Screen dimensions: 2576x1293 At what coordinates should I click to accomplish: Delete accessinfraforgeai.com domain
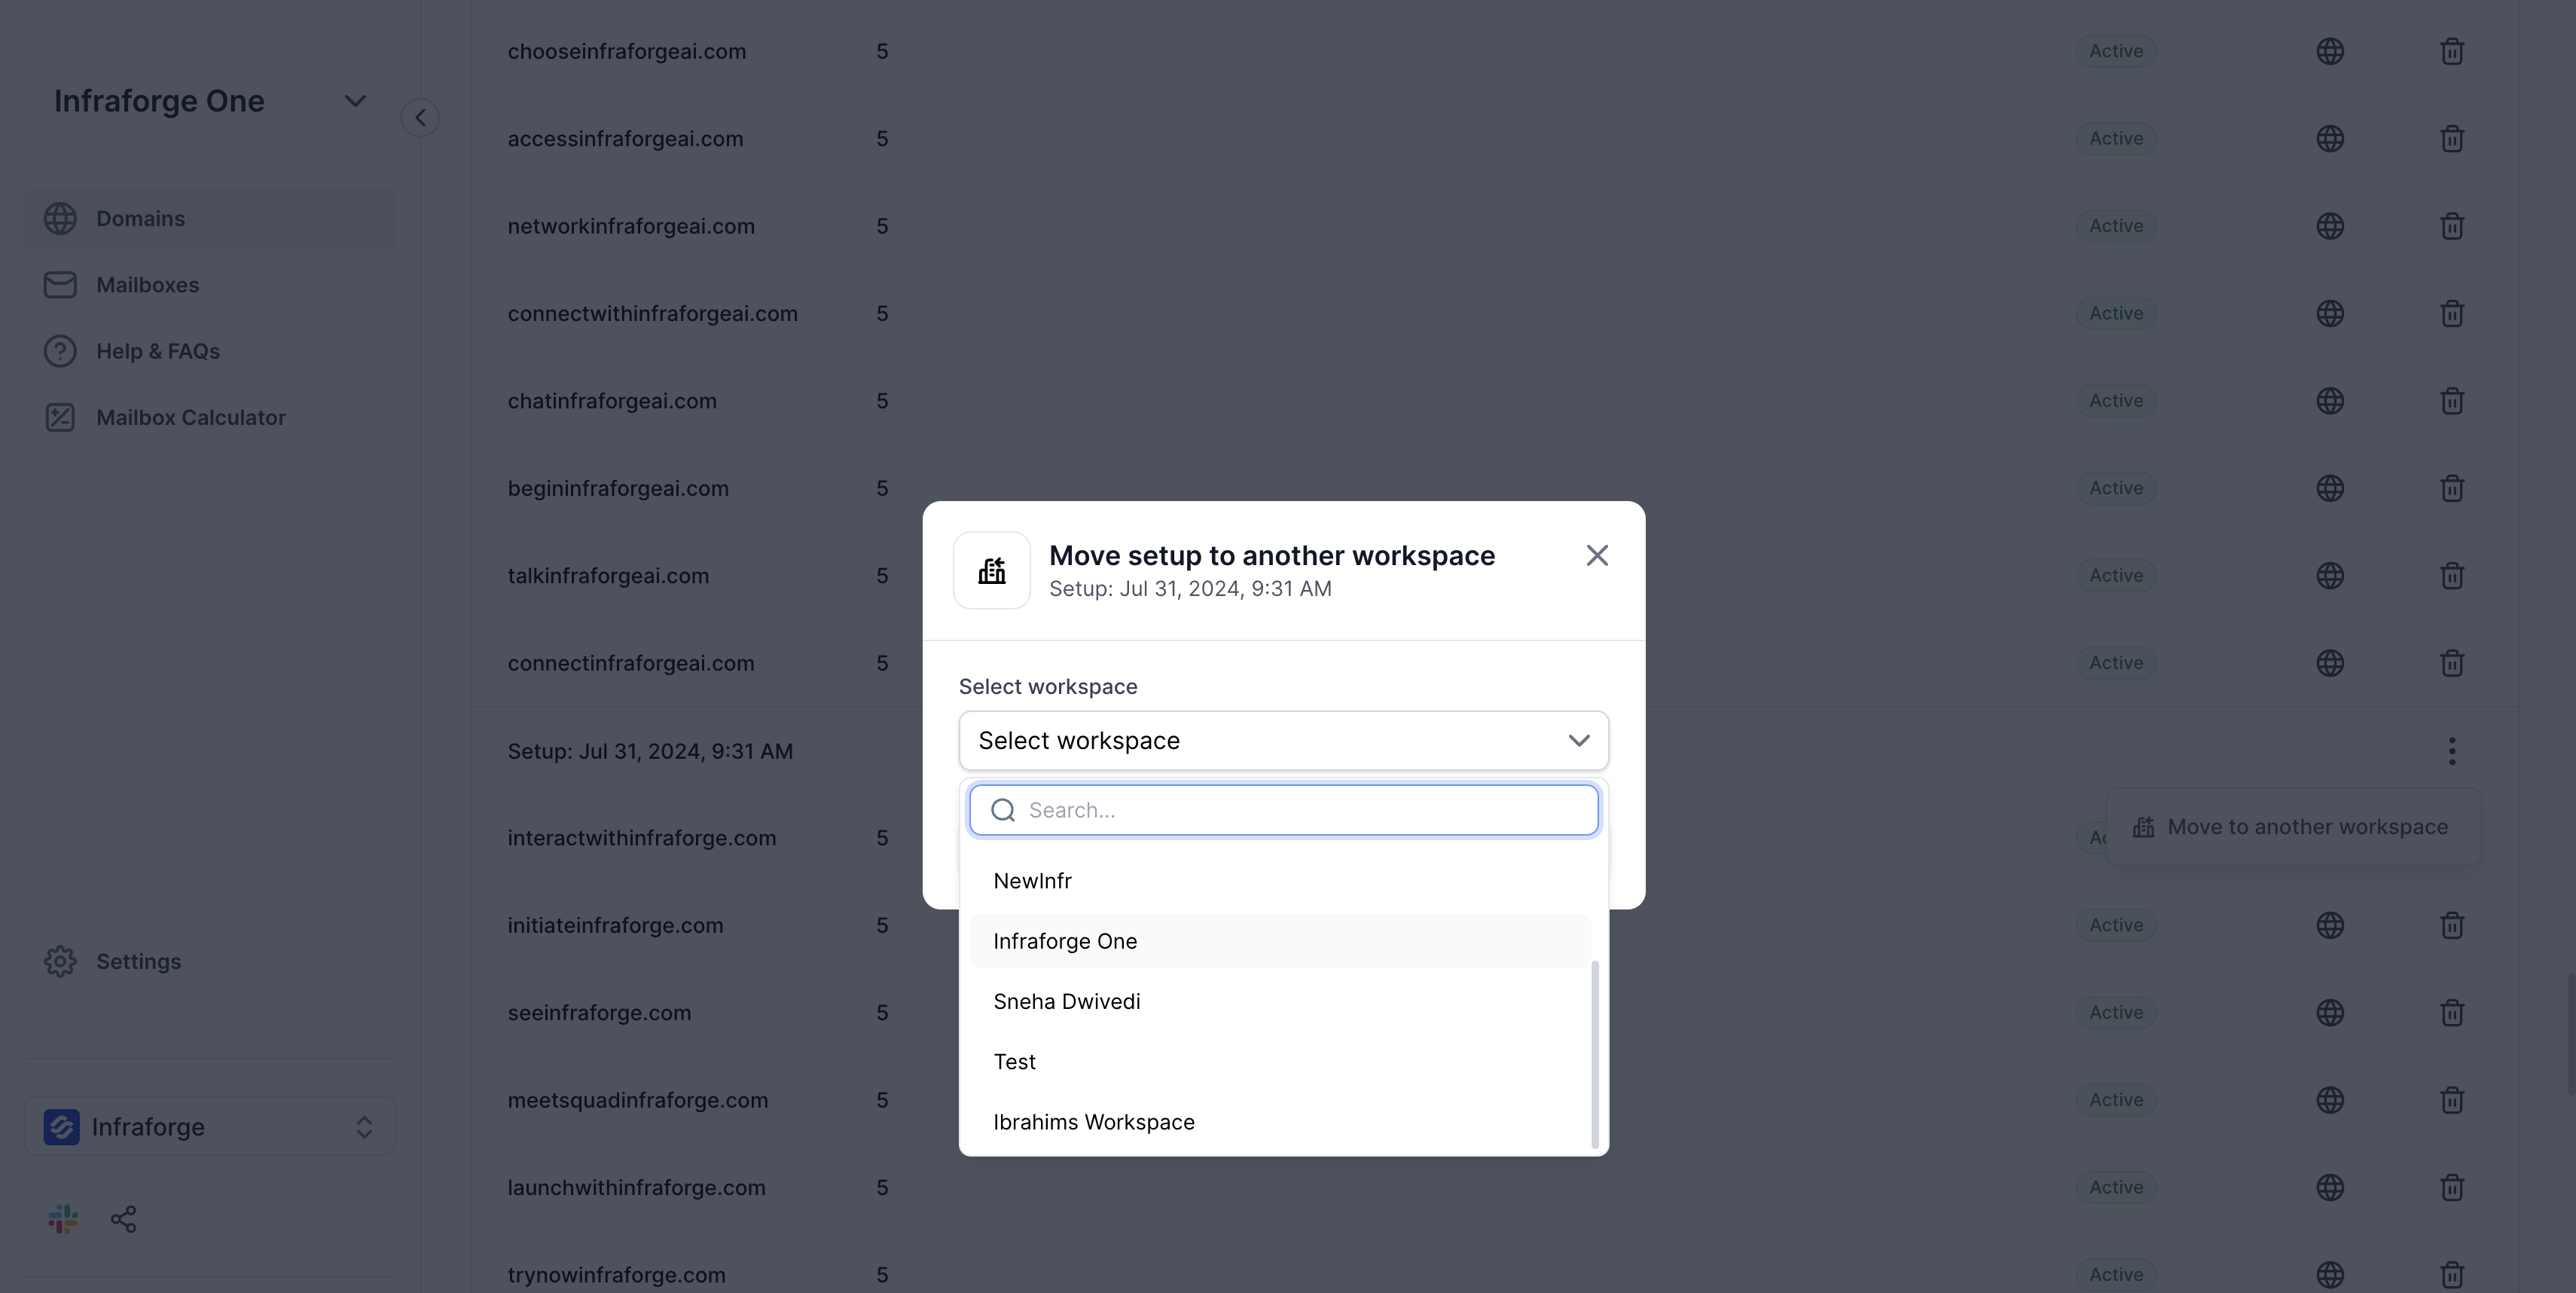(x=2452, y=138)
